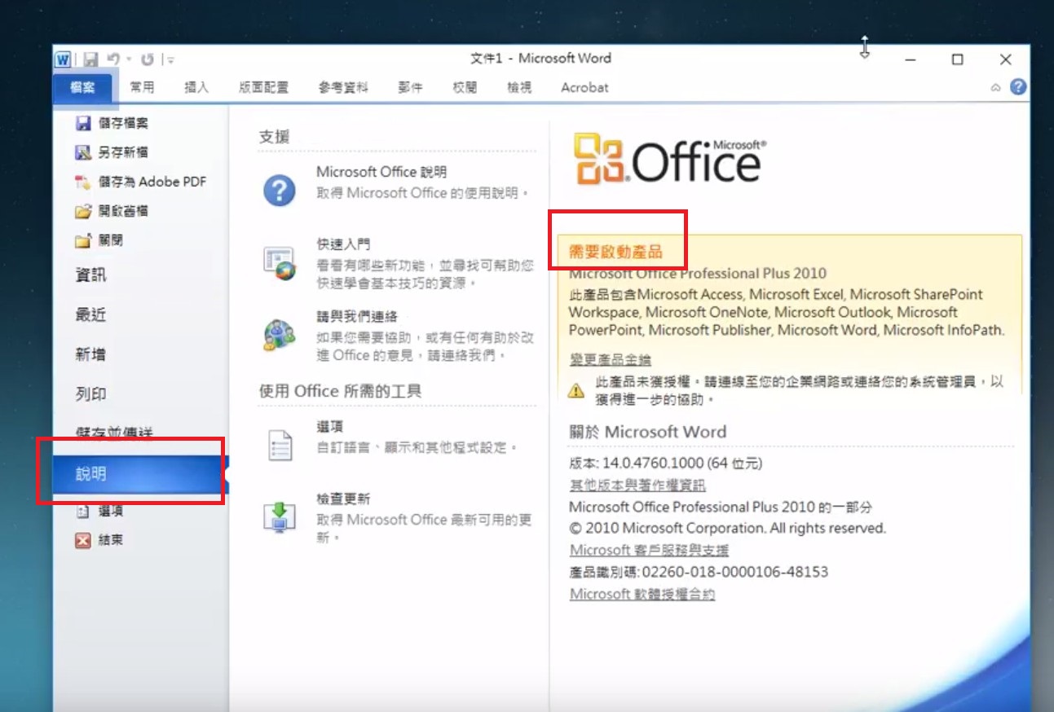Image resolution: width=1054 pixels, height=712 pixels.
Task: Click the blue Help question mark icon
Action: coord(1017,87)
